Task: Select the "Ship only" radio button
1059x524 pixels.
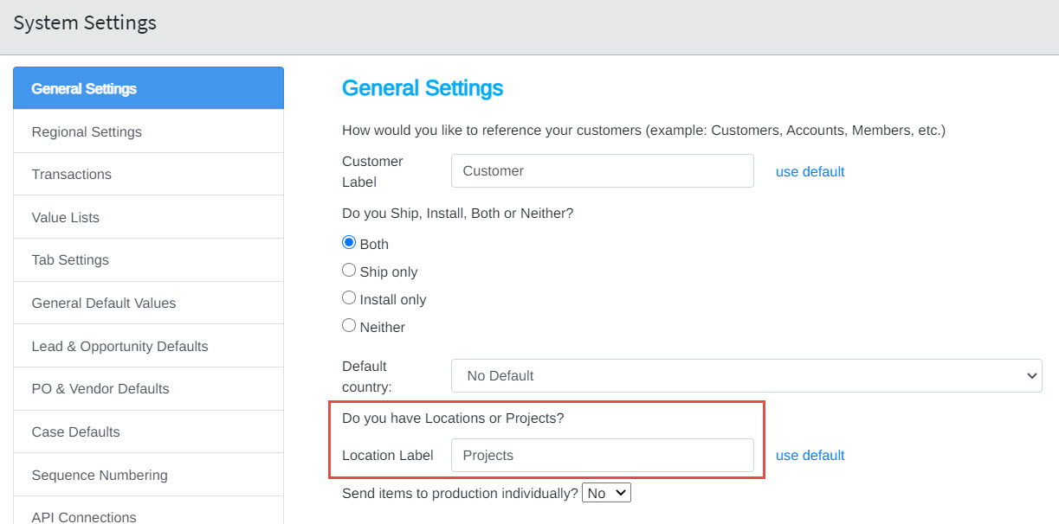Action: point(348,269)
